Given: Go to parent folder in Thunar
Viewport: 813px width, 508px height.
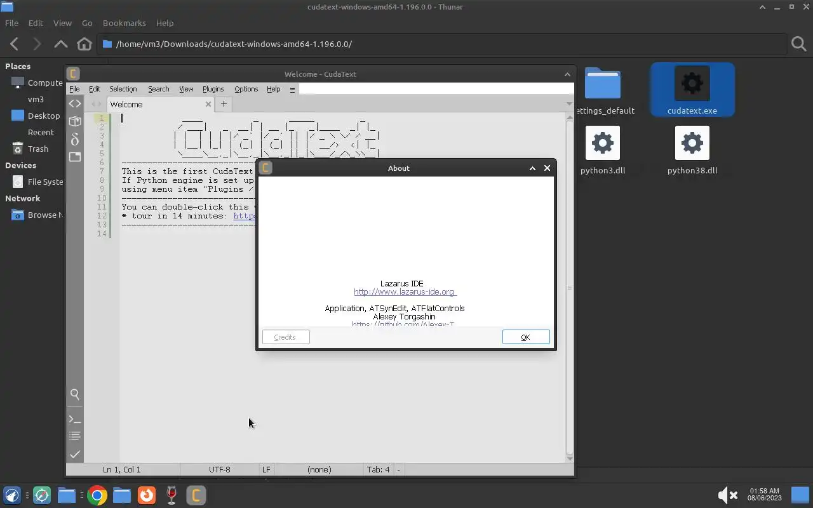Looking at the screenshot, I should [x=60, y=44].
